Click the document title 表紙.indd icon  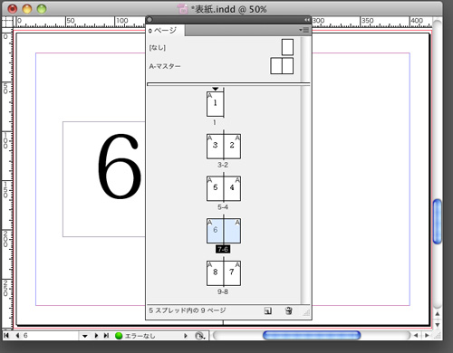point(182,9)
